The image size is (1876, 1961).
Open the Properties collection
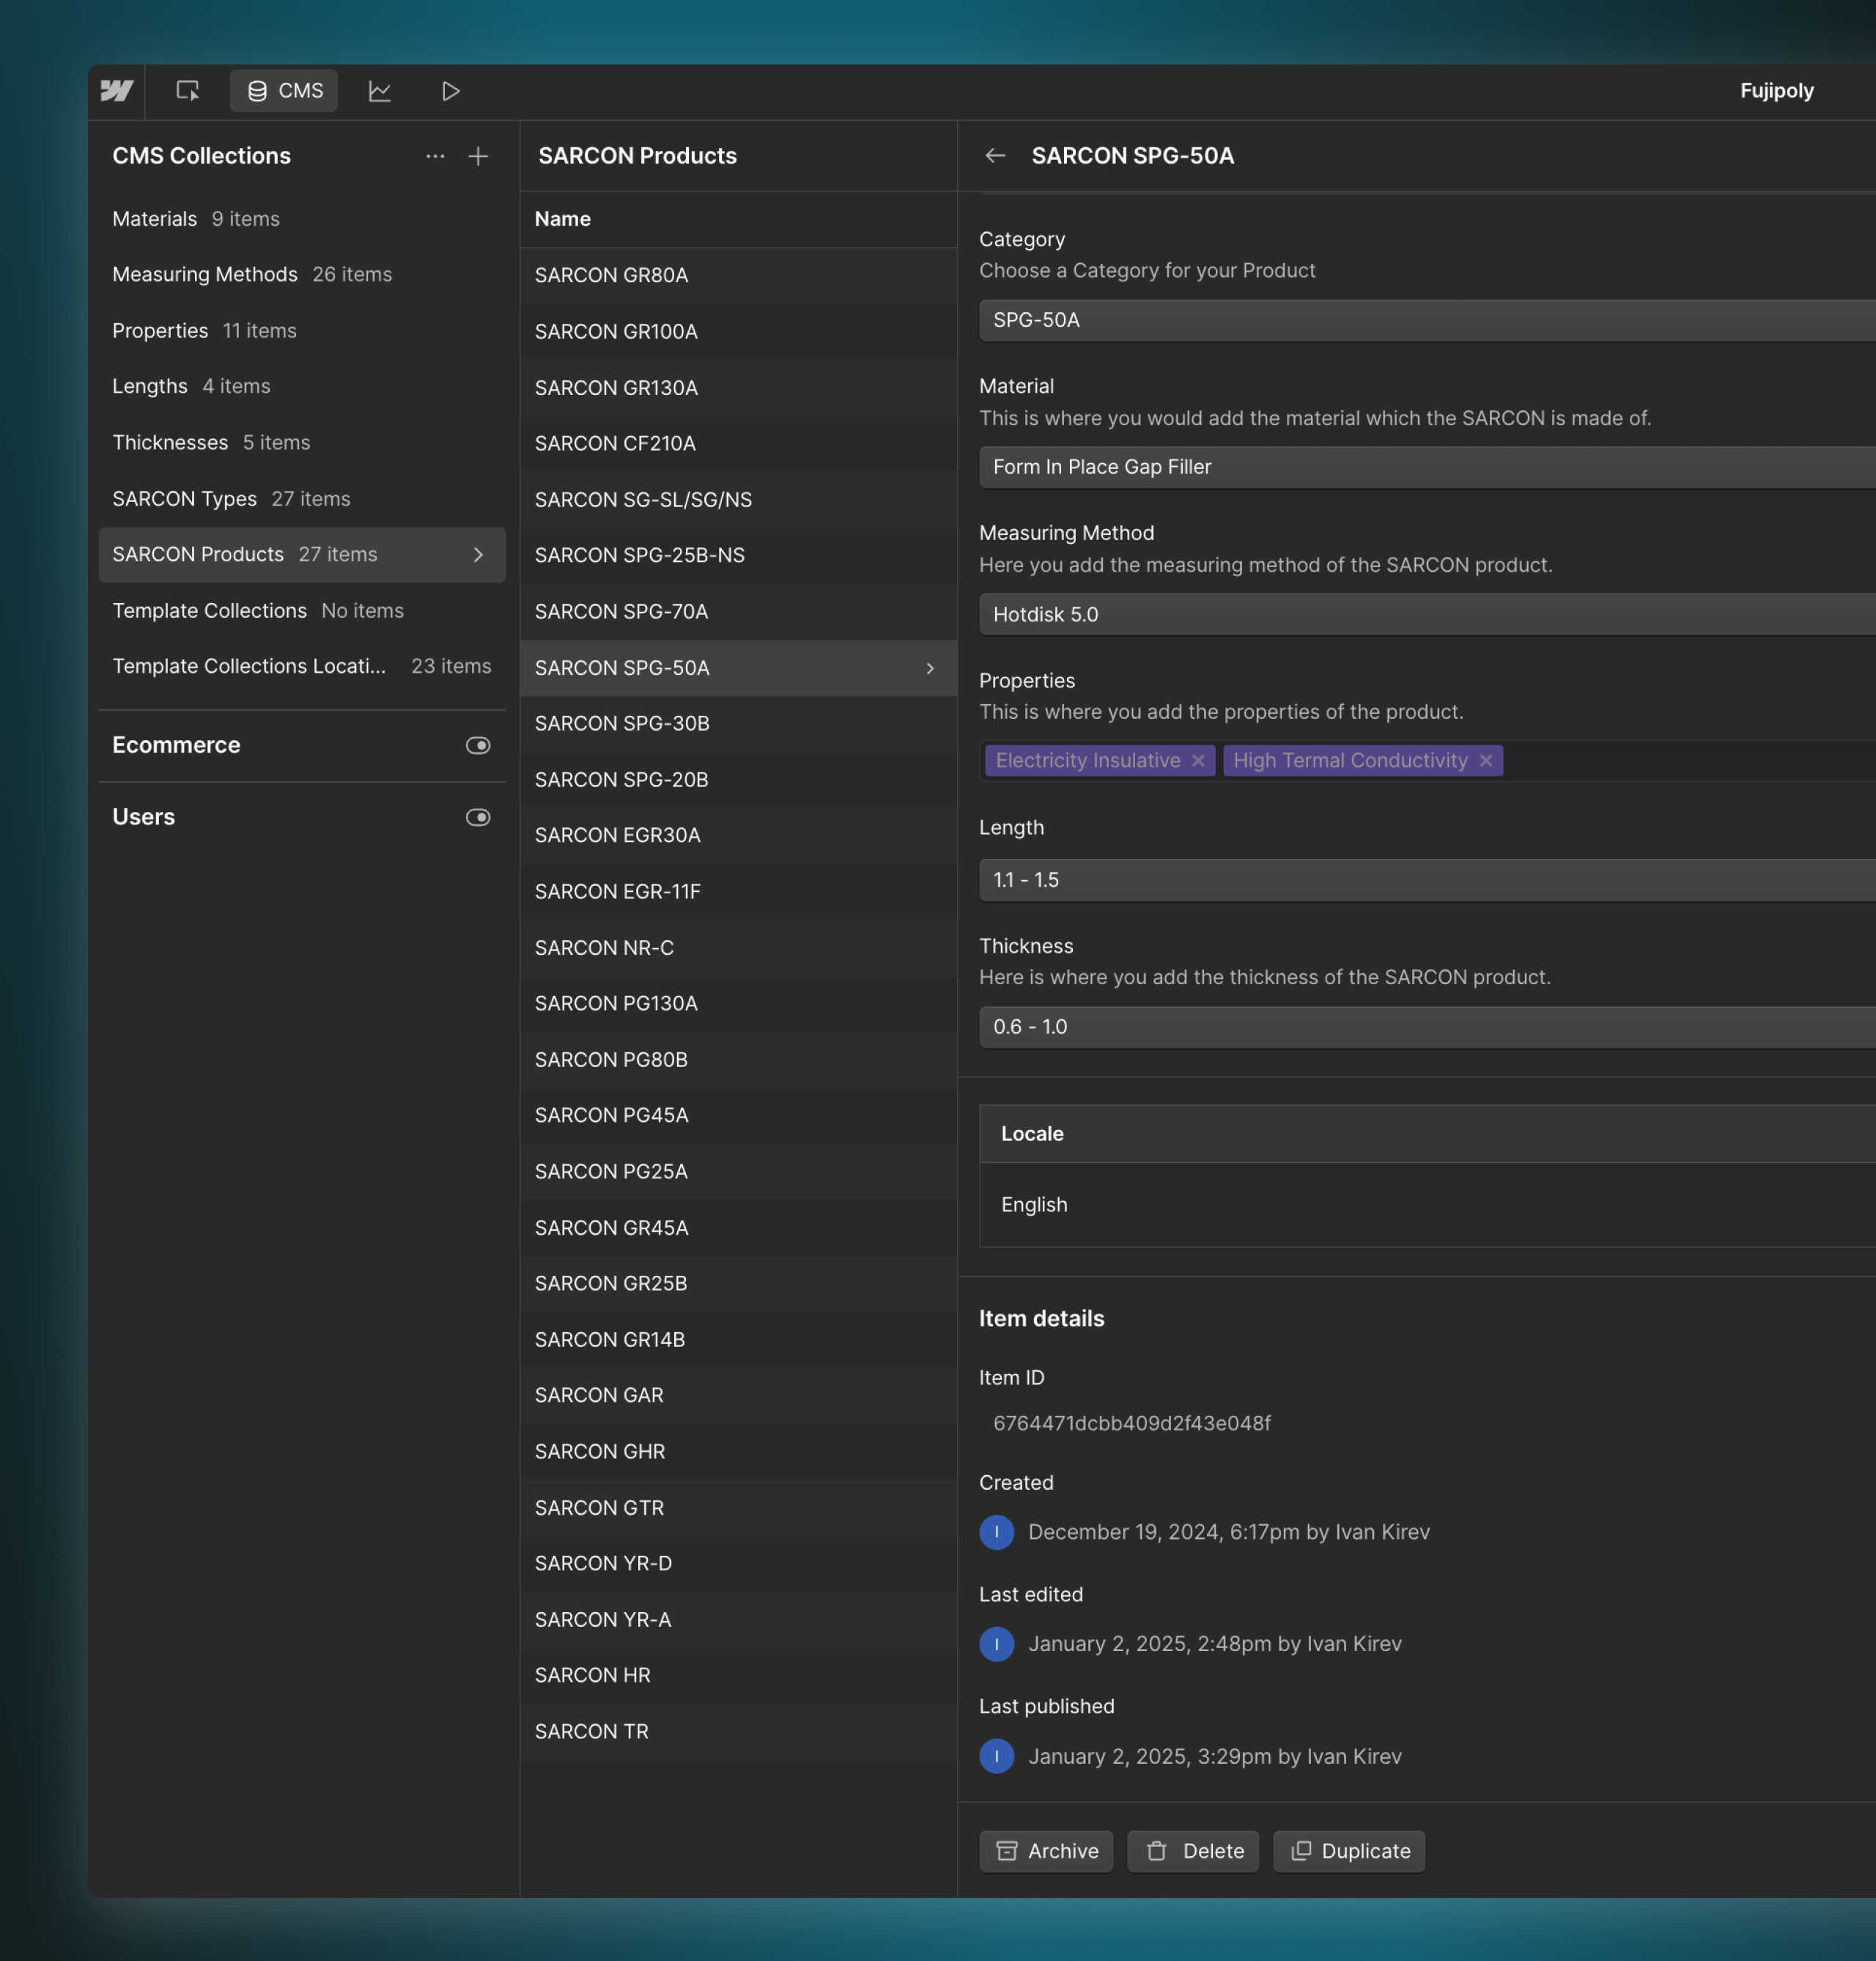coord(302,330)
